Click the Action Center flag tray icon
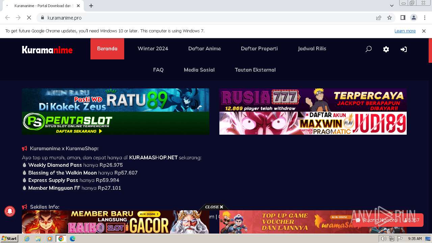 pos(400,239)
